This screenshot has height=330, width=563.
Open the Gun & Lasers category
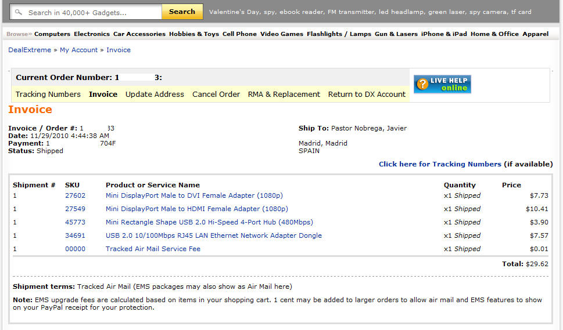[396, 34]
